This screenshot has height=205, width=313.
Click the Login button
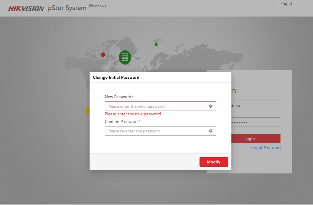[256, 139]
